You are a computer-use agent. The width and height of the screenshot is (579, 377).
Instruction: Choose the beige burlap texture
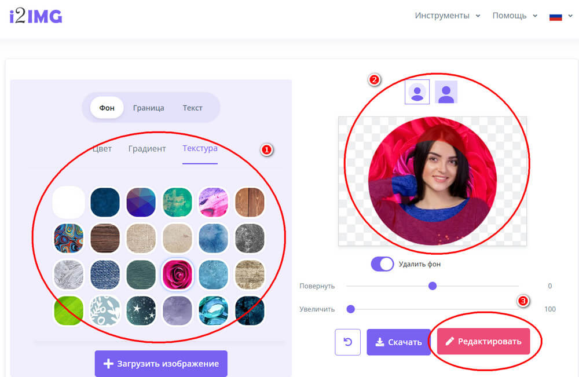141,238
